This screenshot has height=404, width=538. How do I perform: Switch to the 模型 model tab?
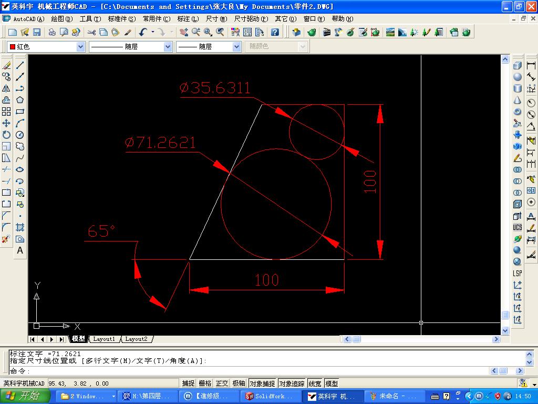coord(78,339)
